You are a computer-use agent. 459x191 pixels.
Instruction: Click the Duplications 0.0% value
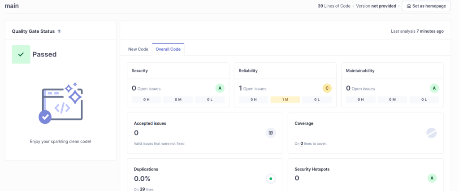(143, 178)
